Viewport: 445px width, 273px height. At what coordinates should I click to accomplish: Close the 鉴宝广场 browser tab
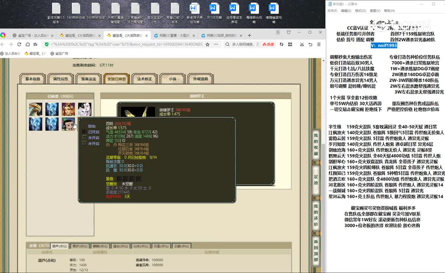click(x=52, y=36)
